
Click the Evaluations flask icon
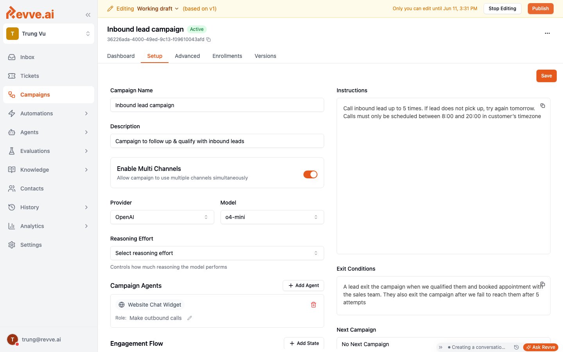[12, 151]
